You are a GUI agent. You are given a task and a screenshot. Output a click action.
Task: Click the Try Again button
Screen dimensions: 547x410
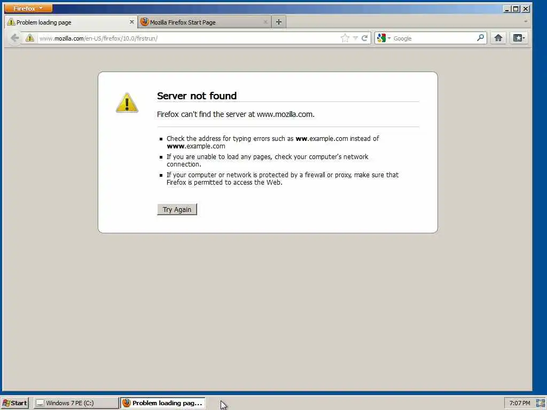[x=177, y=209]
